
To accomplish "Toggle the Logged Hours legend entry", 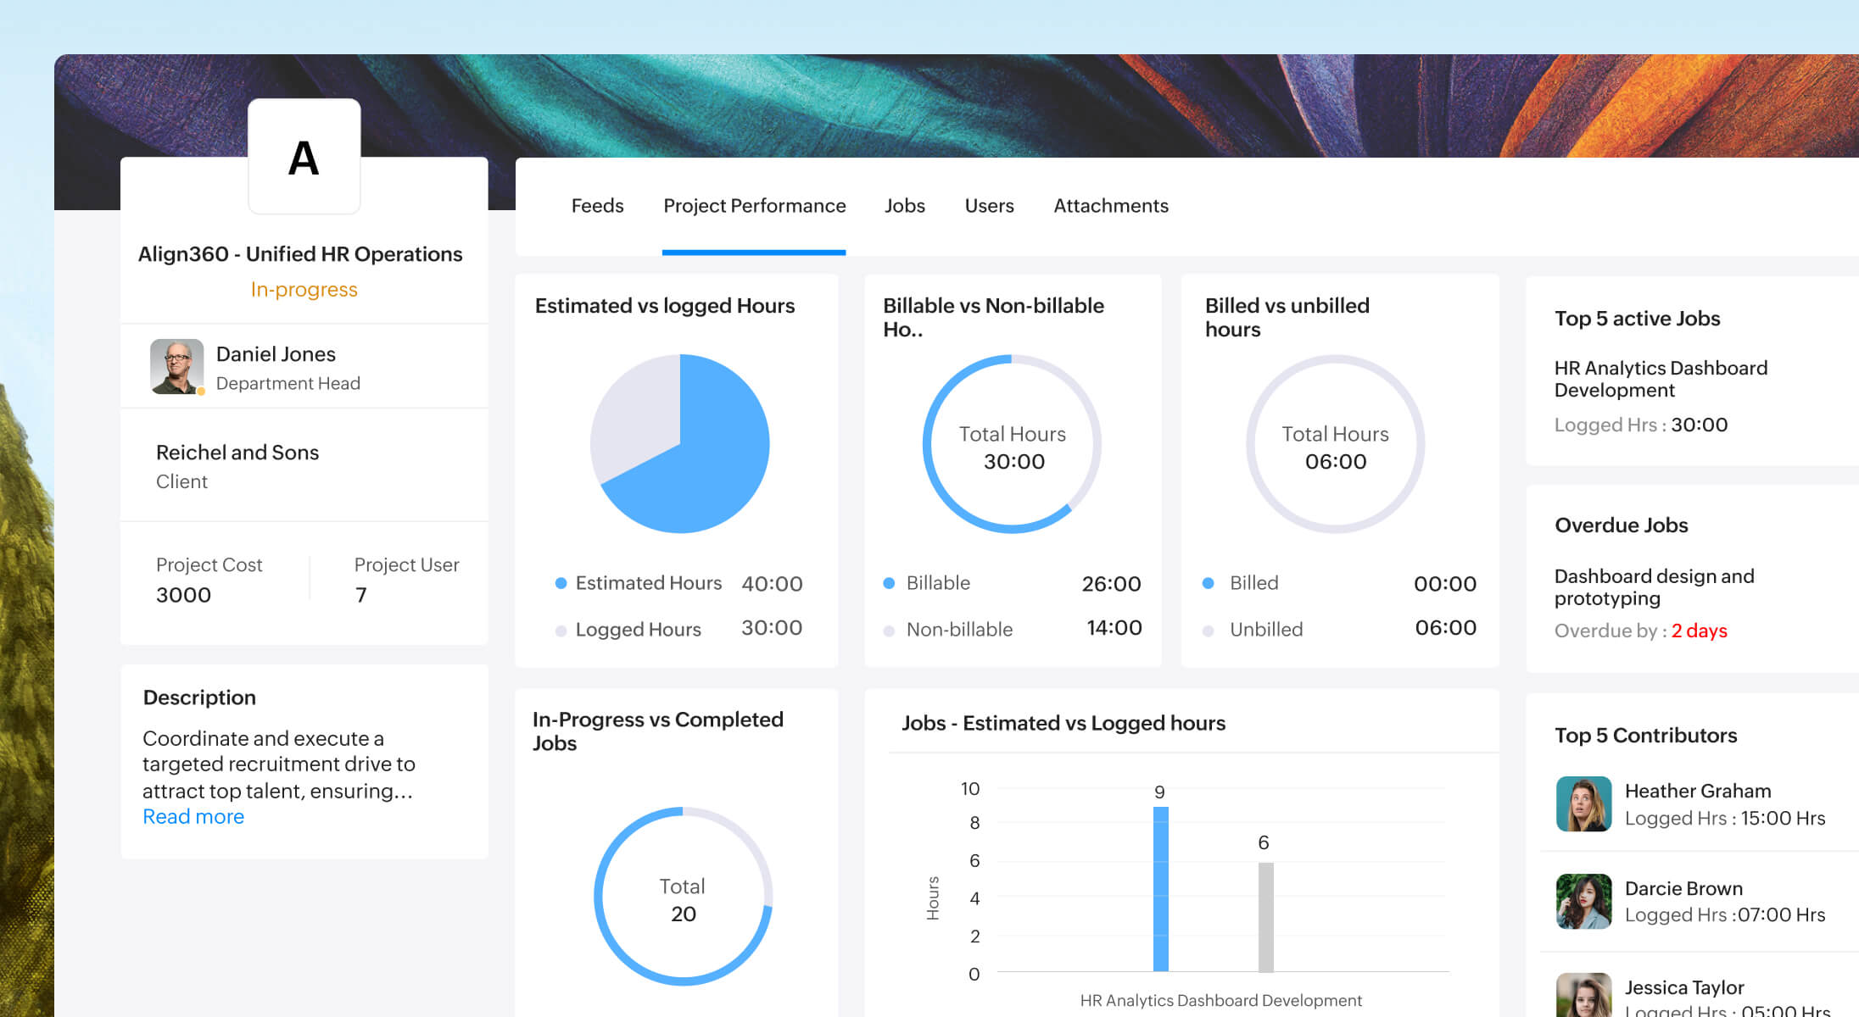I will click(x=638, y=629).
